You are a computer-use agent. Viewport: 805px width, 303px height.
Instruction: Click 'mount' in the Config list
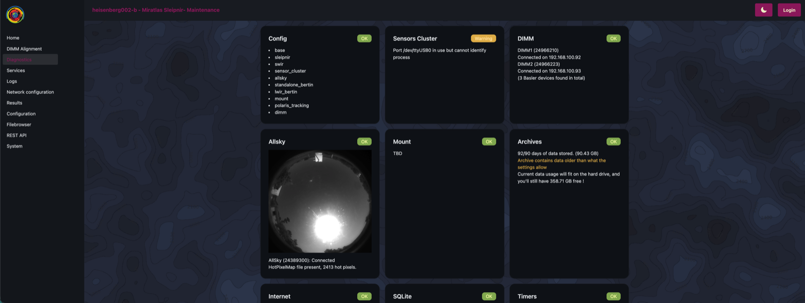pyautogui.click(x=282, y=98)
